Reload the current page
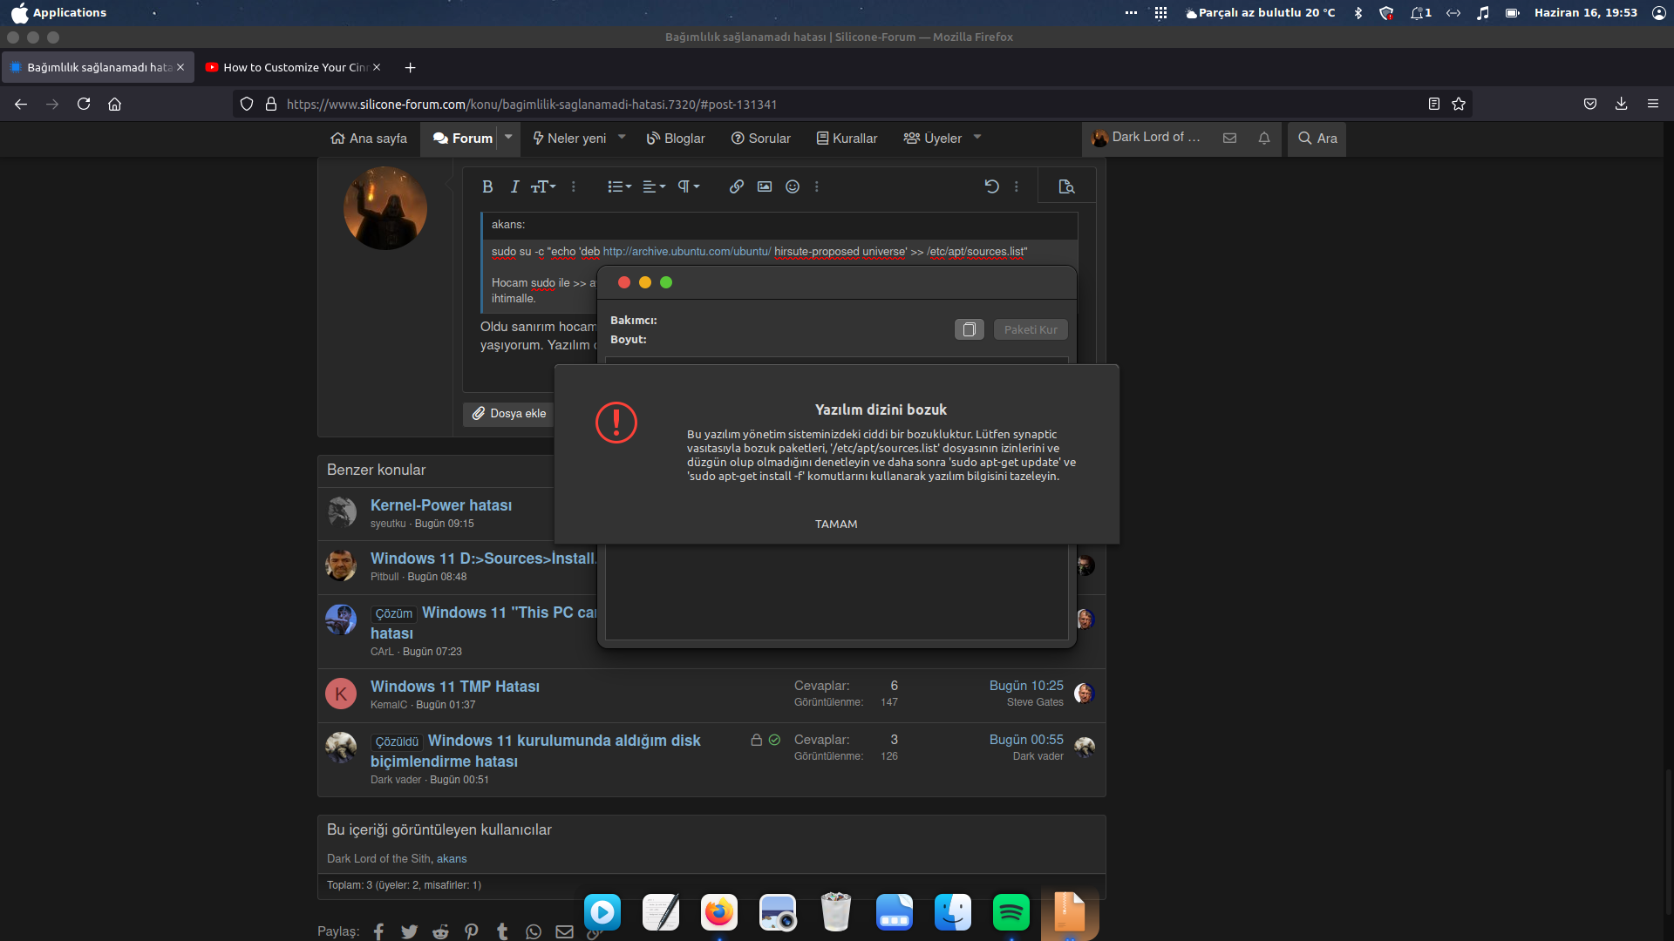The image size is (1674, 941). tap(84, 104)
